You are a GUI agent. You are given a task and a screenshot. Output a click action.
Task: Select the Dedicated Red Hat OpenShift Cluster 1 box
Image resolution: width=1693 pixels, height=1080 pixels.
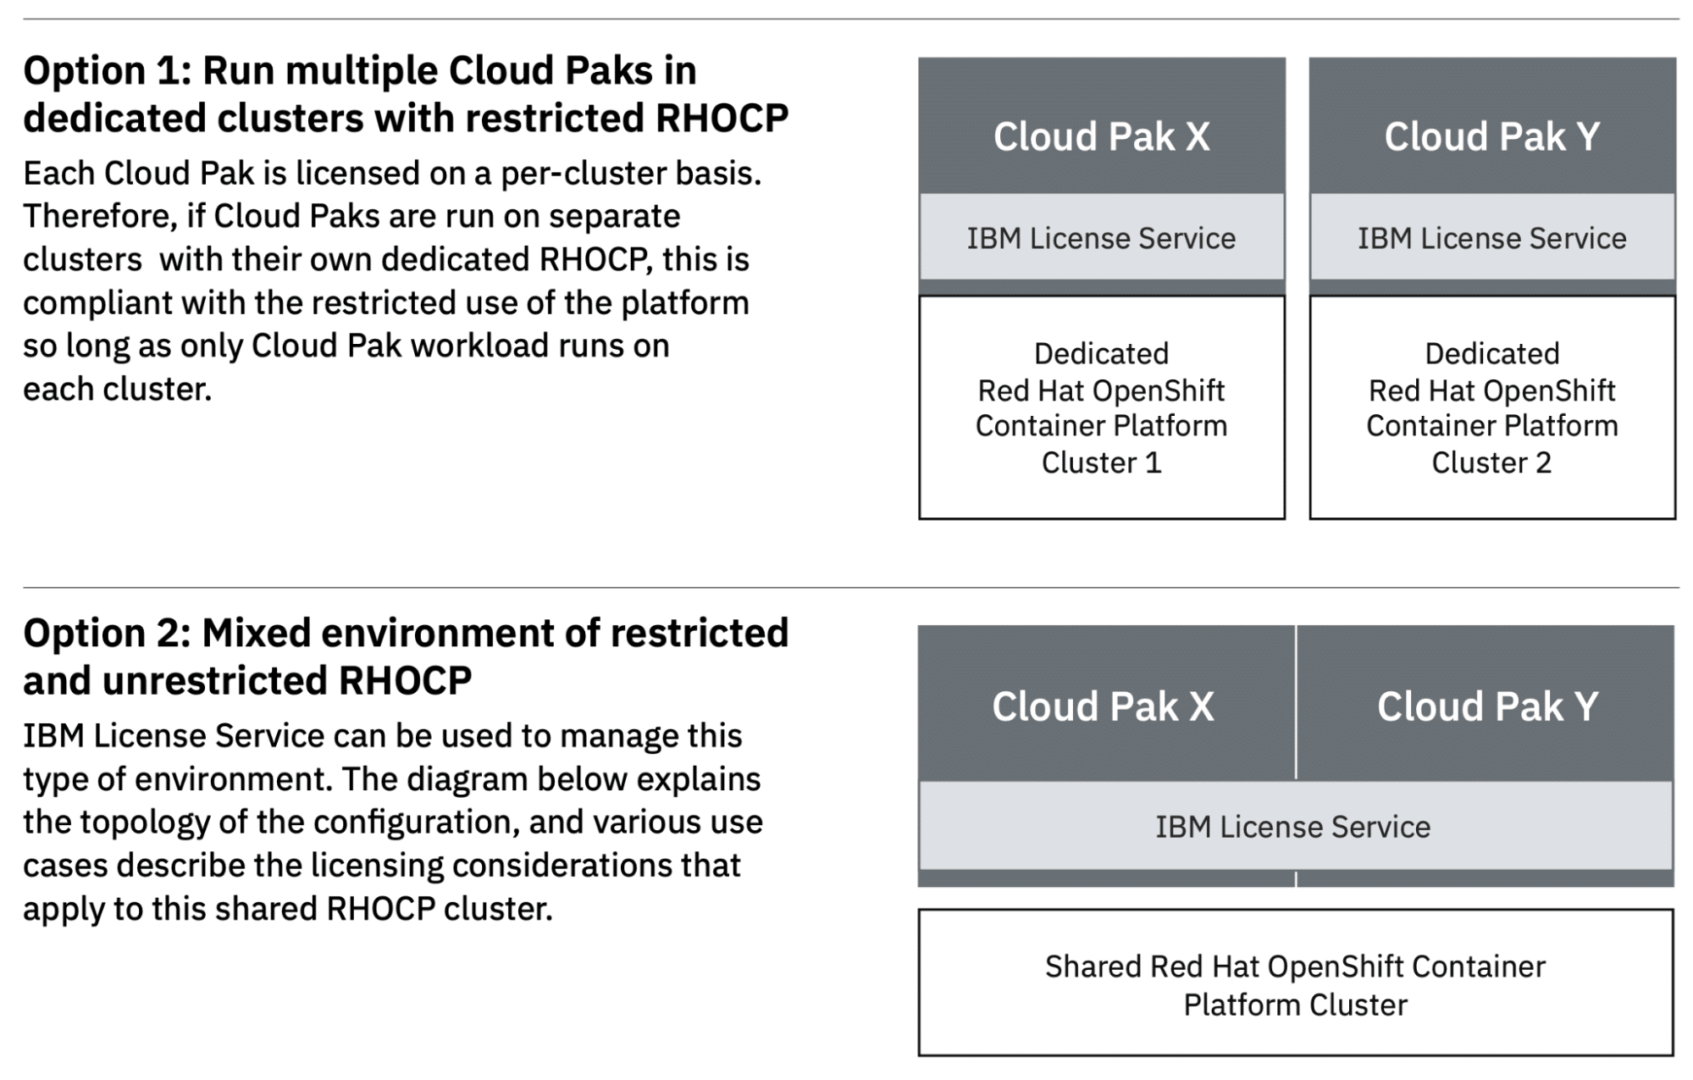tap(1102, 407)
